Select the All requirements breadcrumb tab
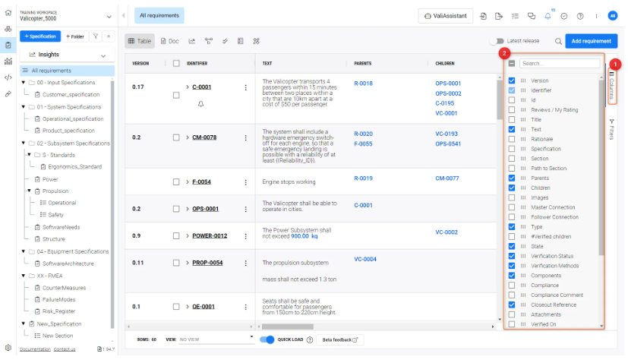Viewport: 628px width, 363px height. click(159, 16)
